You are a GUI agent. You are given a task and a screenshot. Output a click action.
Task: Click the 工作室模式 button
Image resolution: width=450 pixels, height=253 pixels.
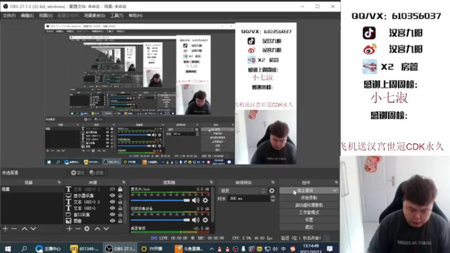[309, 213]
